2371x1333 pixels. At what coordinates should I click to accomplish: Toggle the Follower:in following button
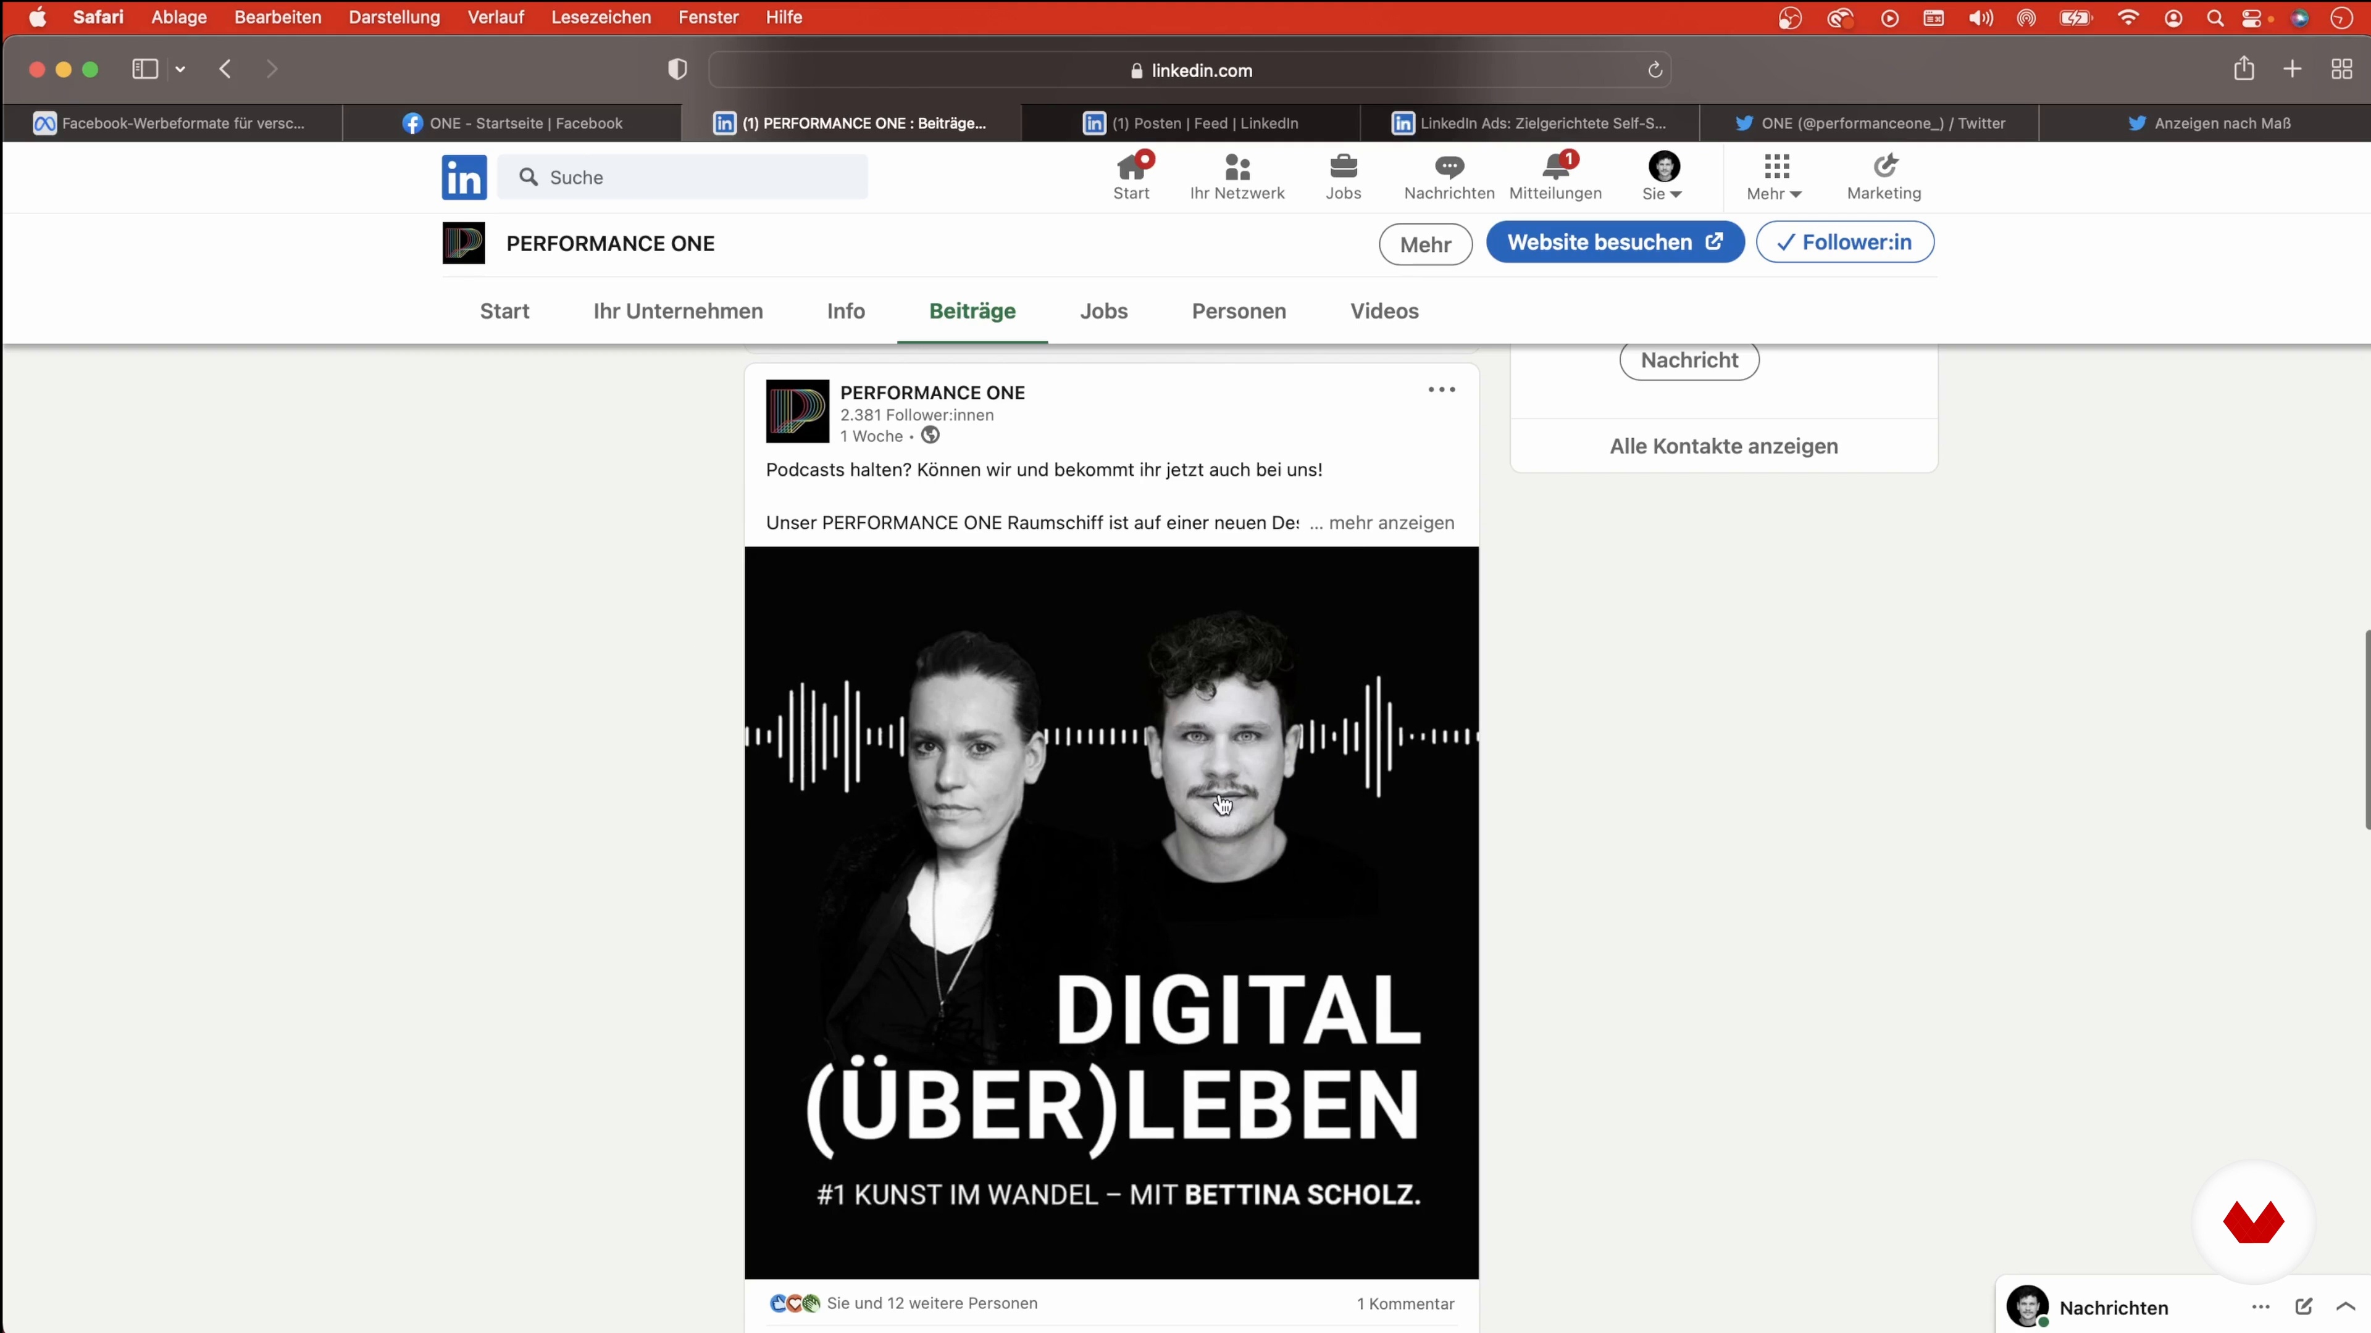[x=1844, y=242]
